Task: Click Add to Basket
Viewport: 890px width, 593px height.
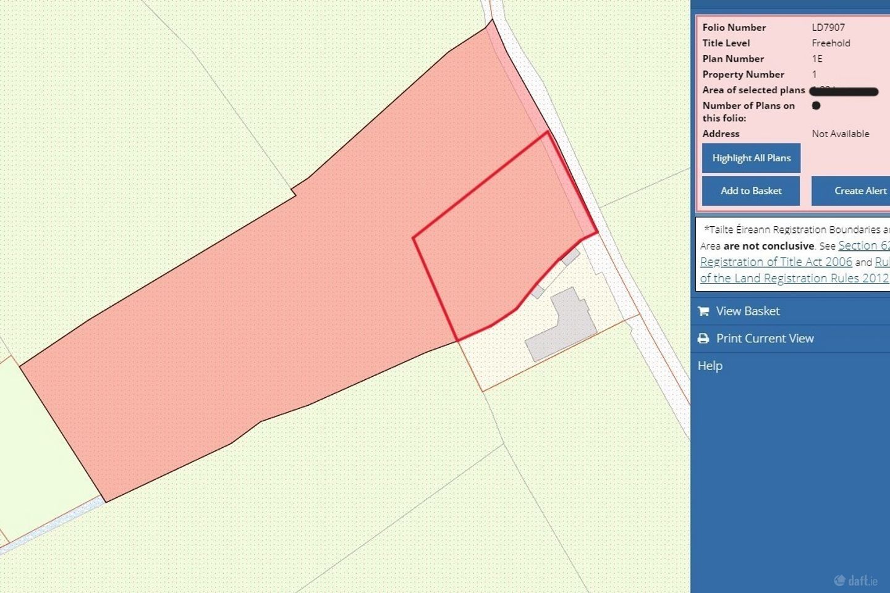Action: tap(750, 191)
